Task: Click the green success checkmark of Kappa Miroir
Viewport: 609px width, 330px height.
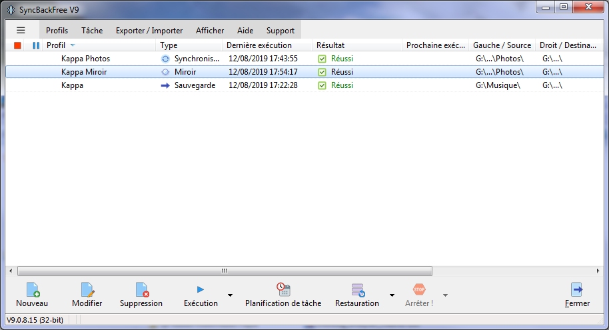Action: pyautogui.click(x=322, y=72)
